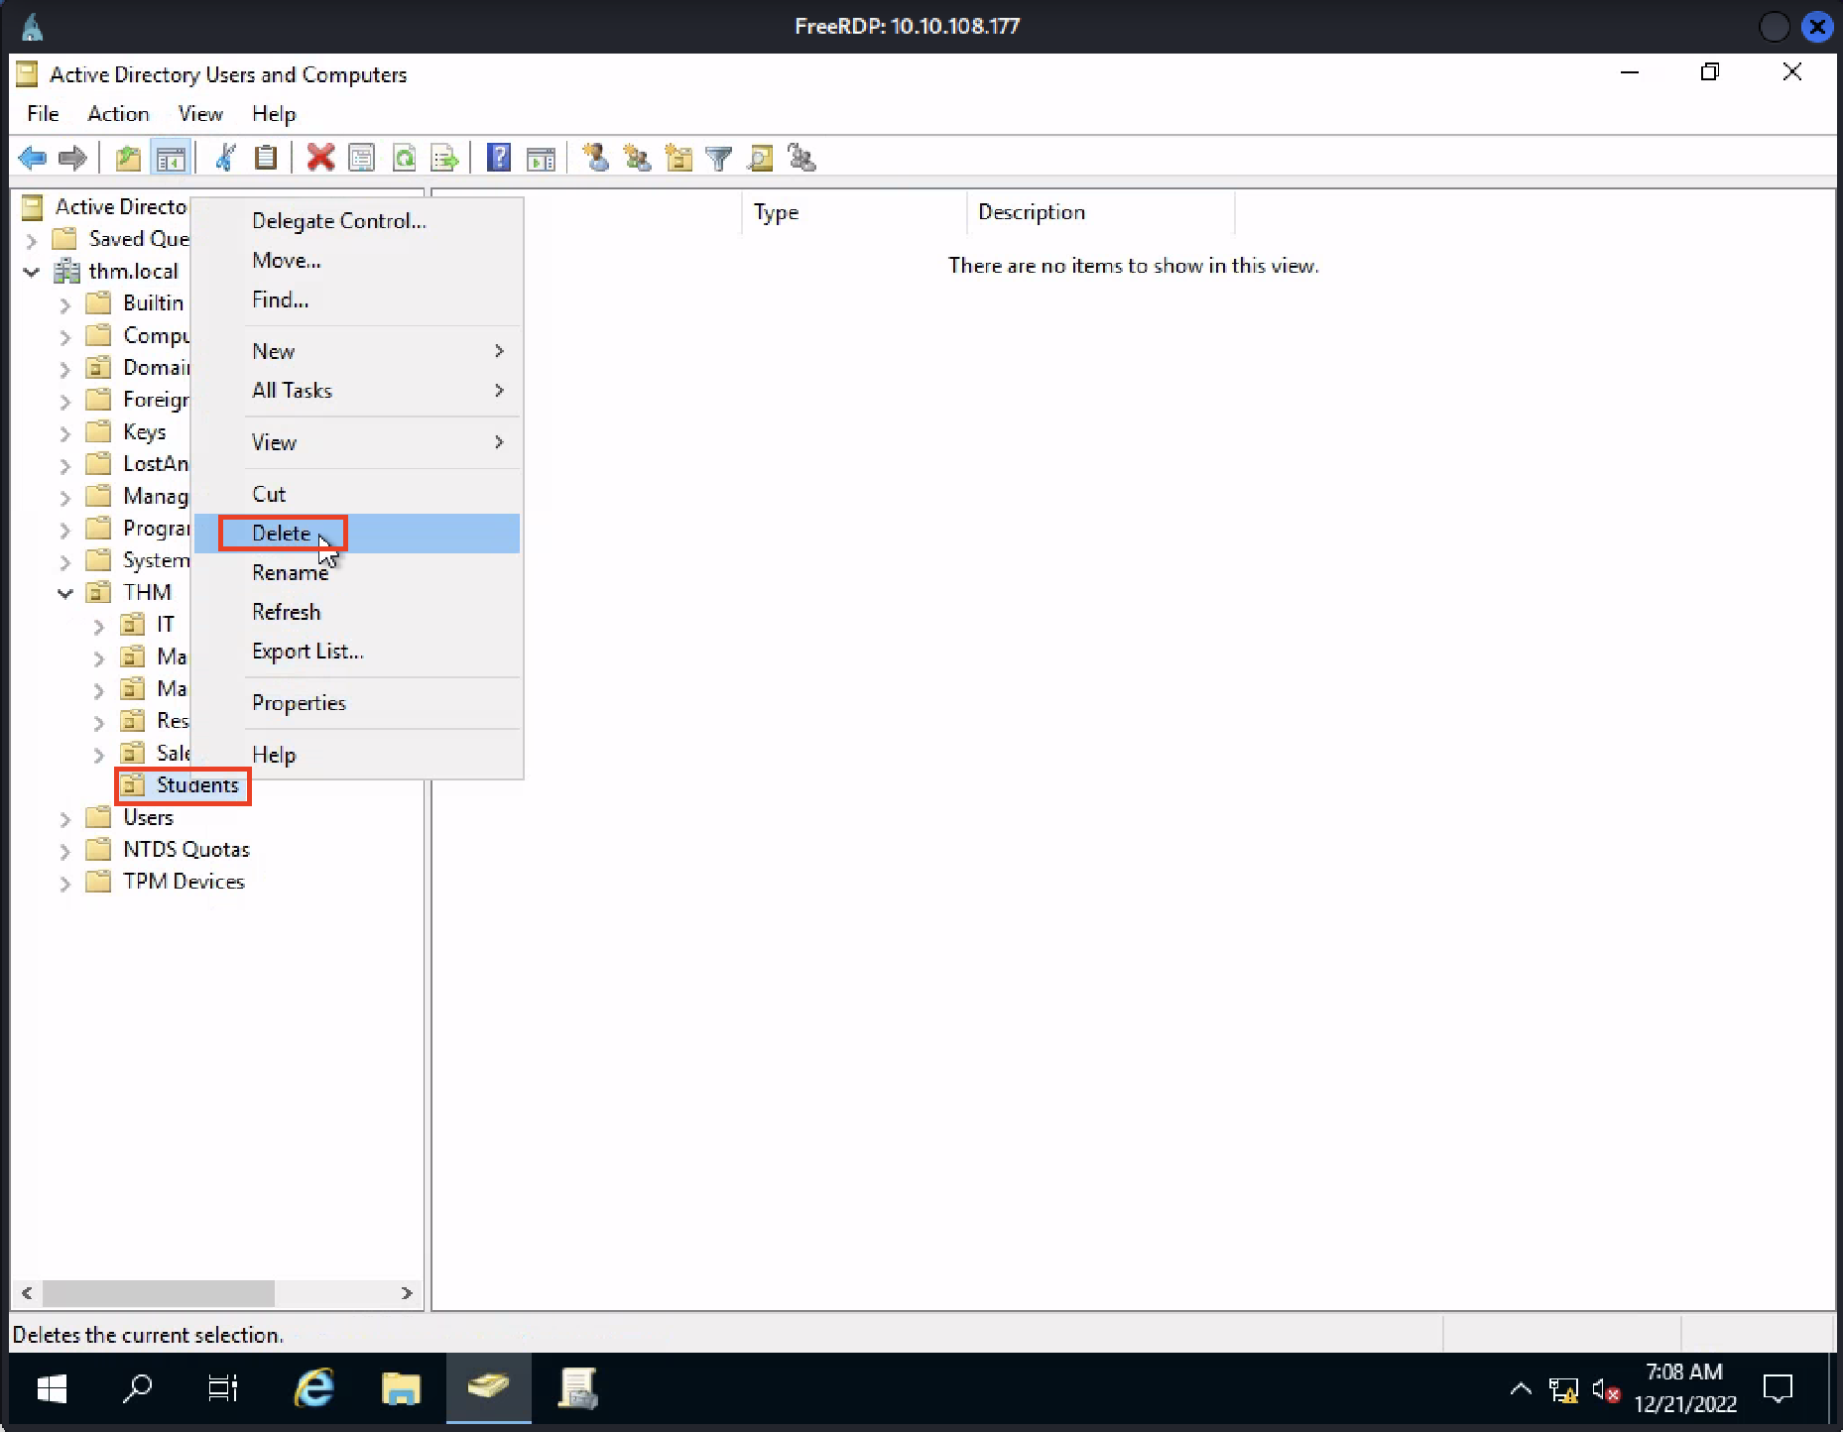Open Properties from the toolbar icon
Screen dimensions: 1843x1432
point(362,158)
